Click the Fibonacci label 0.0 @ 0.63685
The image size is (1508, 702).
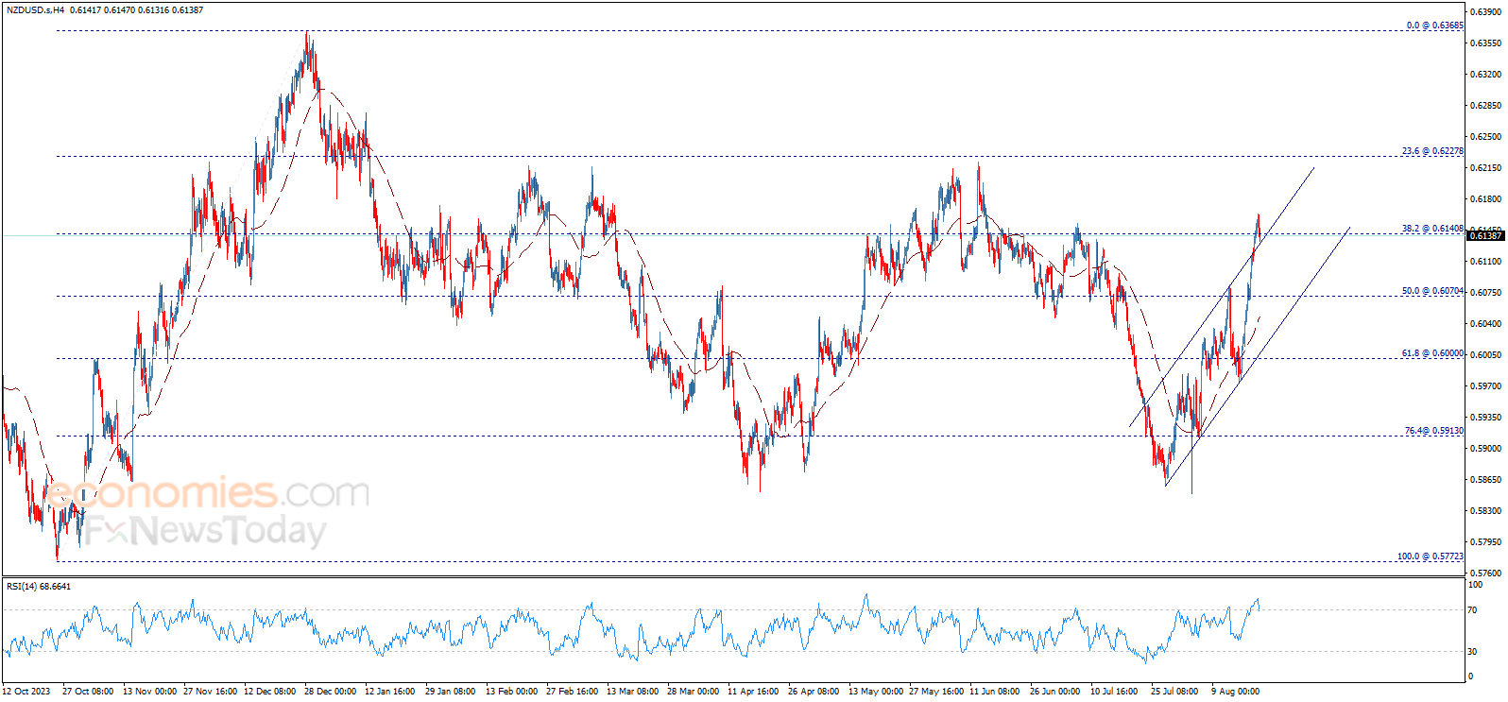pyautogui.click(x=1434, y=26)
